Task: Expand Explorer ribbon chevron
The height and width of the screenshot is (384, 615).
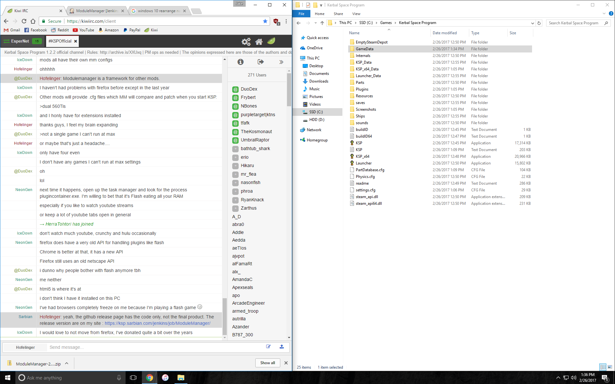Action: pos(604,14)
